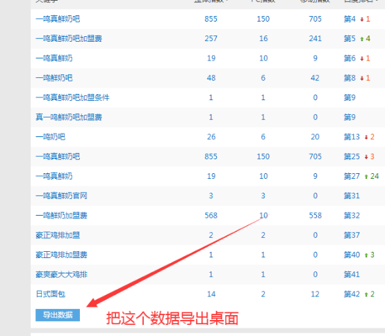Click rank 第4 in first row
Screen dimensions: 385x336
tap(350, 19)
